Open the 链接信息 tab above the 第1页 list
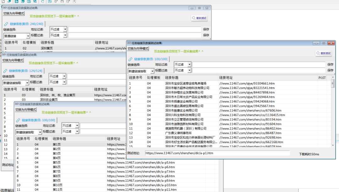The image size is (339, 192). tap(36, 120)
